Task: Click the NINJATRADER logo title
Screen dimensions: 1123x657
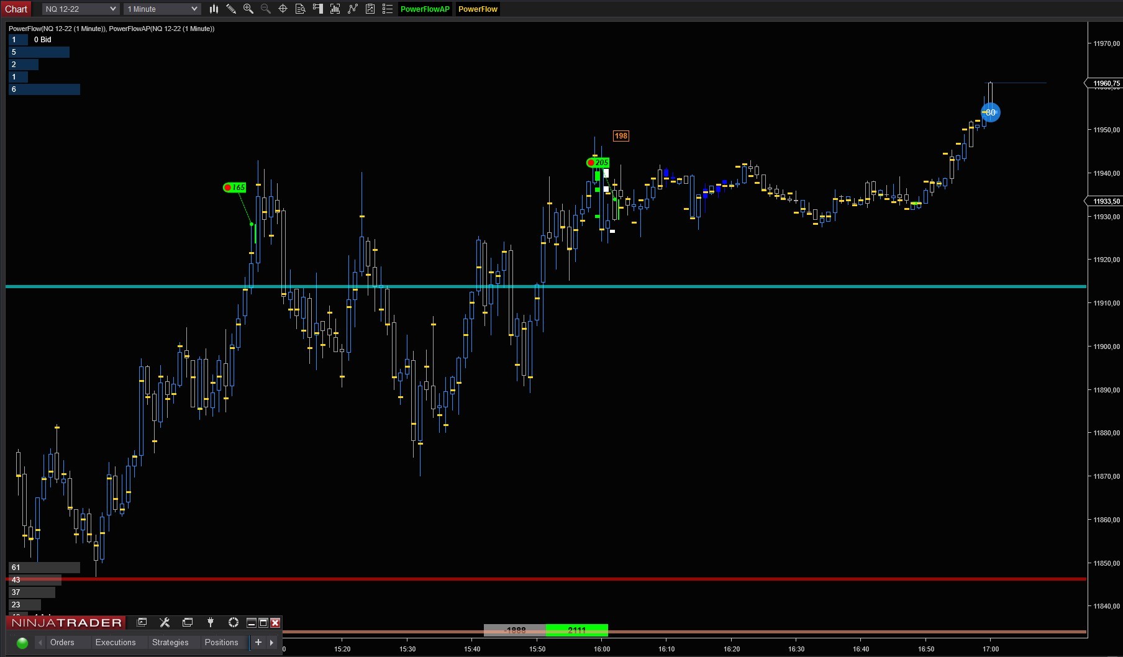Action: tap(66, 623)
